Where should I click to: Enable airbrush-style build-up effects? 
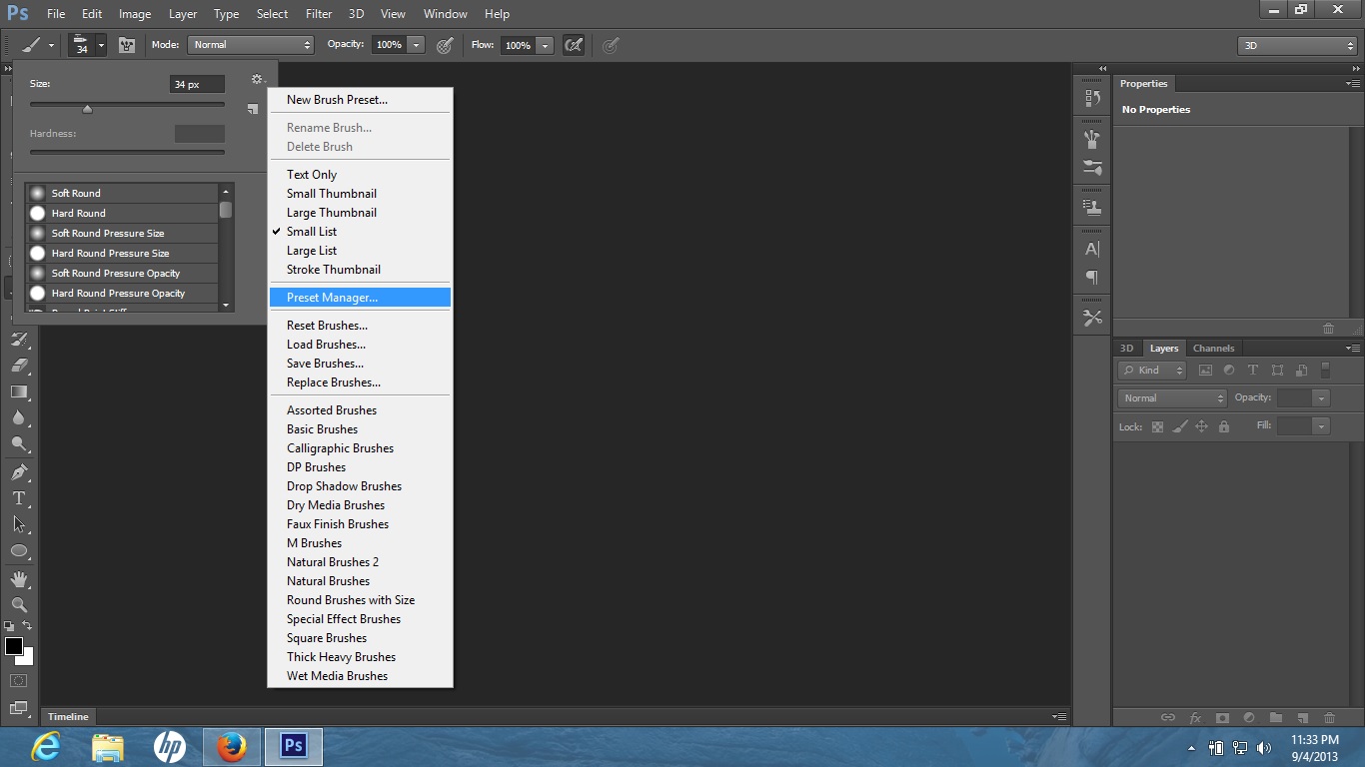tap(574, 45)
